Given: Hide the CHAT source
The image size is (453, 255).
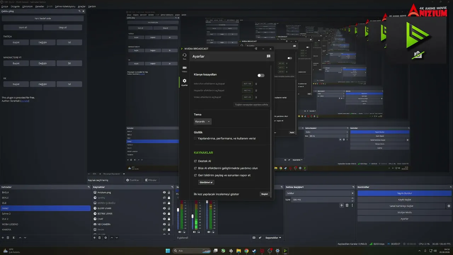Looking at the screenshot, I should pos(164,219).
